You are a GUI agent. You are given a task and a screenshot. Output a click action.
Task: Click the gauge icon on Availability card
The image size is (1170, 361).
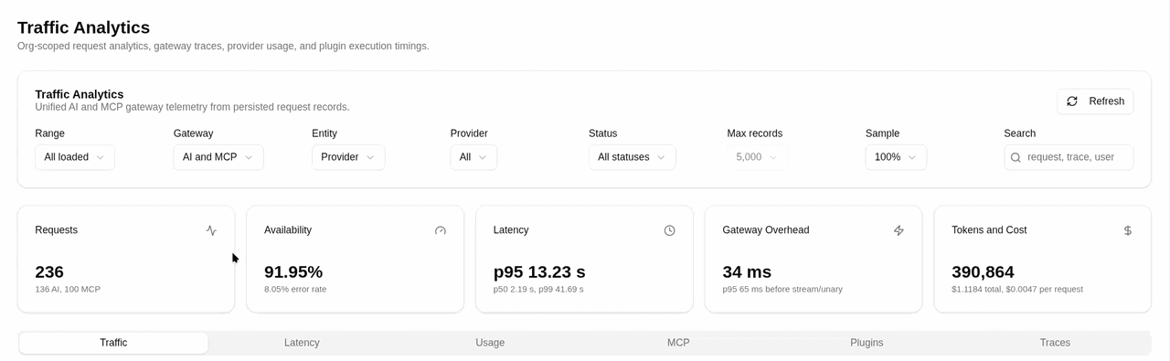pyautogui.click(x=441, y=230)
